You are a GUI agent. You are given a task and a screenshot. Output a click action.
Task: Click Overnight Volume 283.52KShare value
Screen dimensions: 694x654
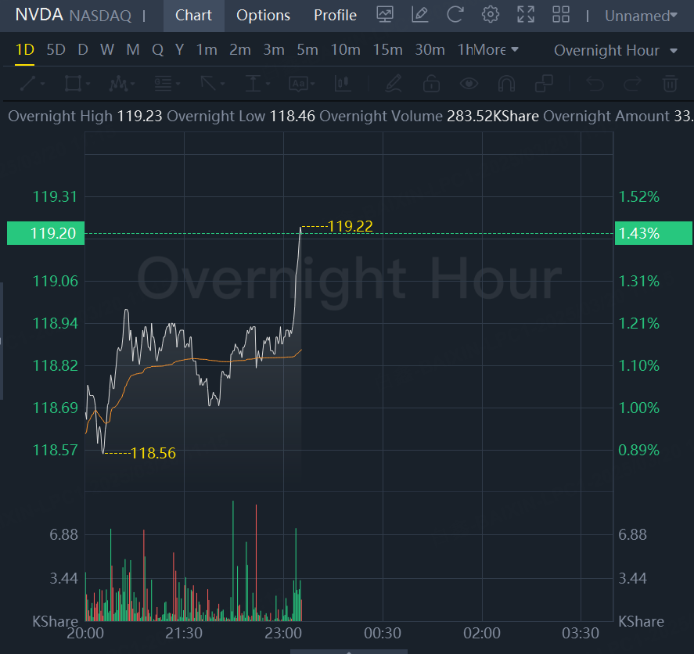pos(493,117)
